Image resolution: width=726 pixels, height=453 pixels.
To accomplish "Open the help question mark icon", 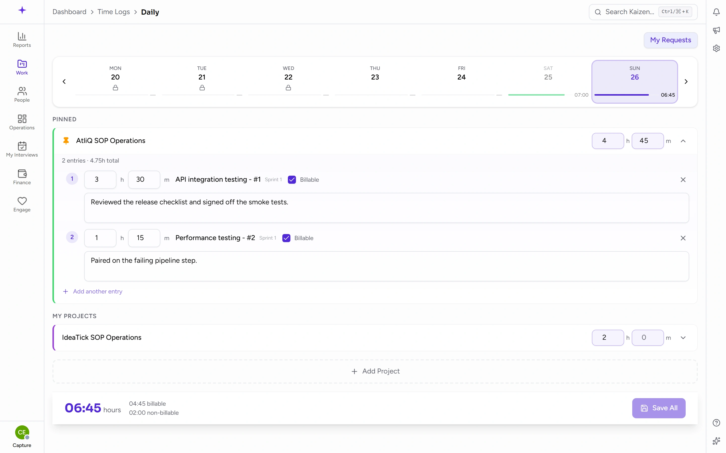I will (x=716, y=423).
